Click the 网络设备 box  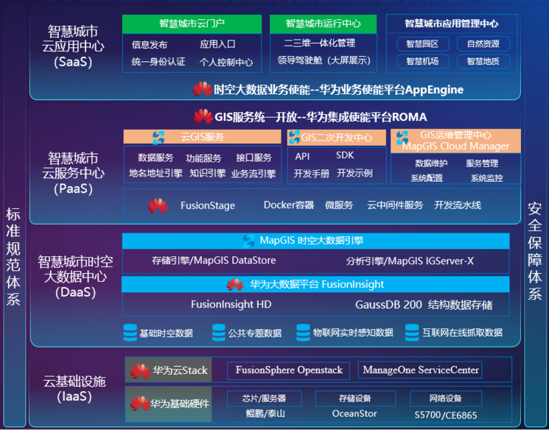pos(446,398)
